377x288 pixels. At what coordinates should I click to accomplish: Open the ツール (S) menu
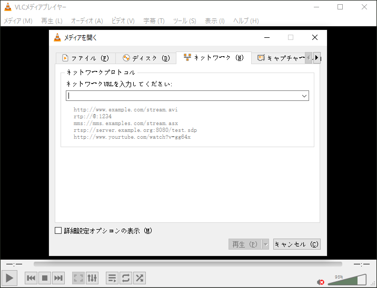pos(185,21)
